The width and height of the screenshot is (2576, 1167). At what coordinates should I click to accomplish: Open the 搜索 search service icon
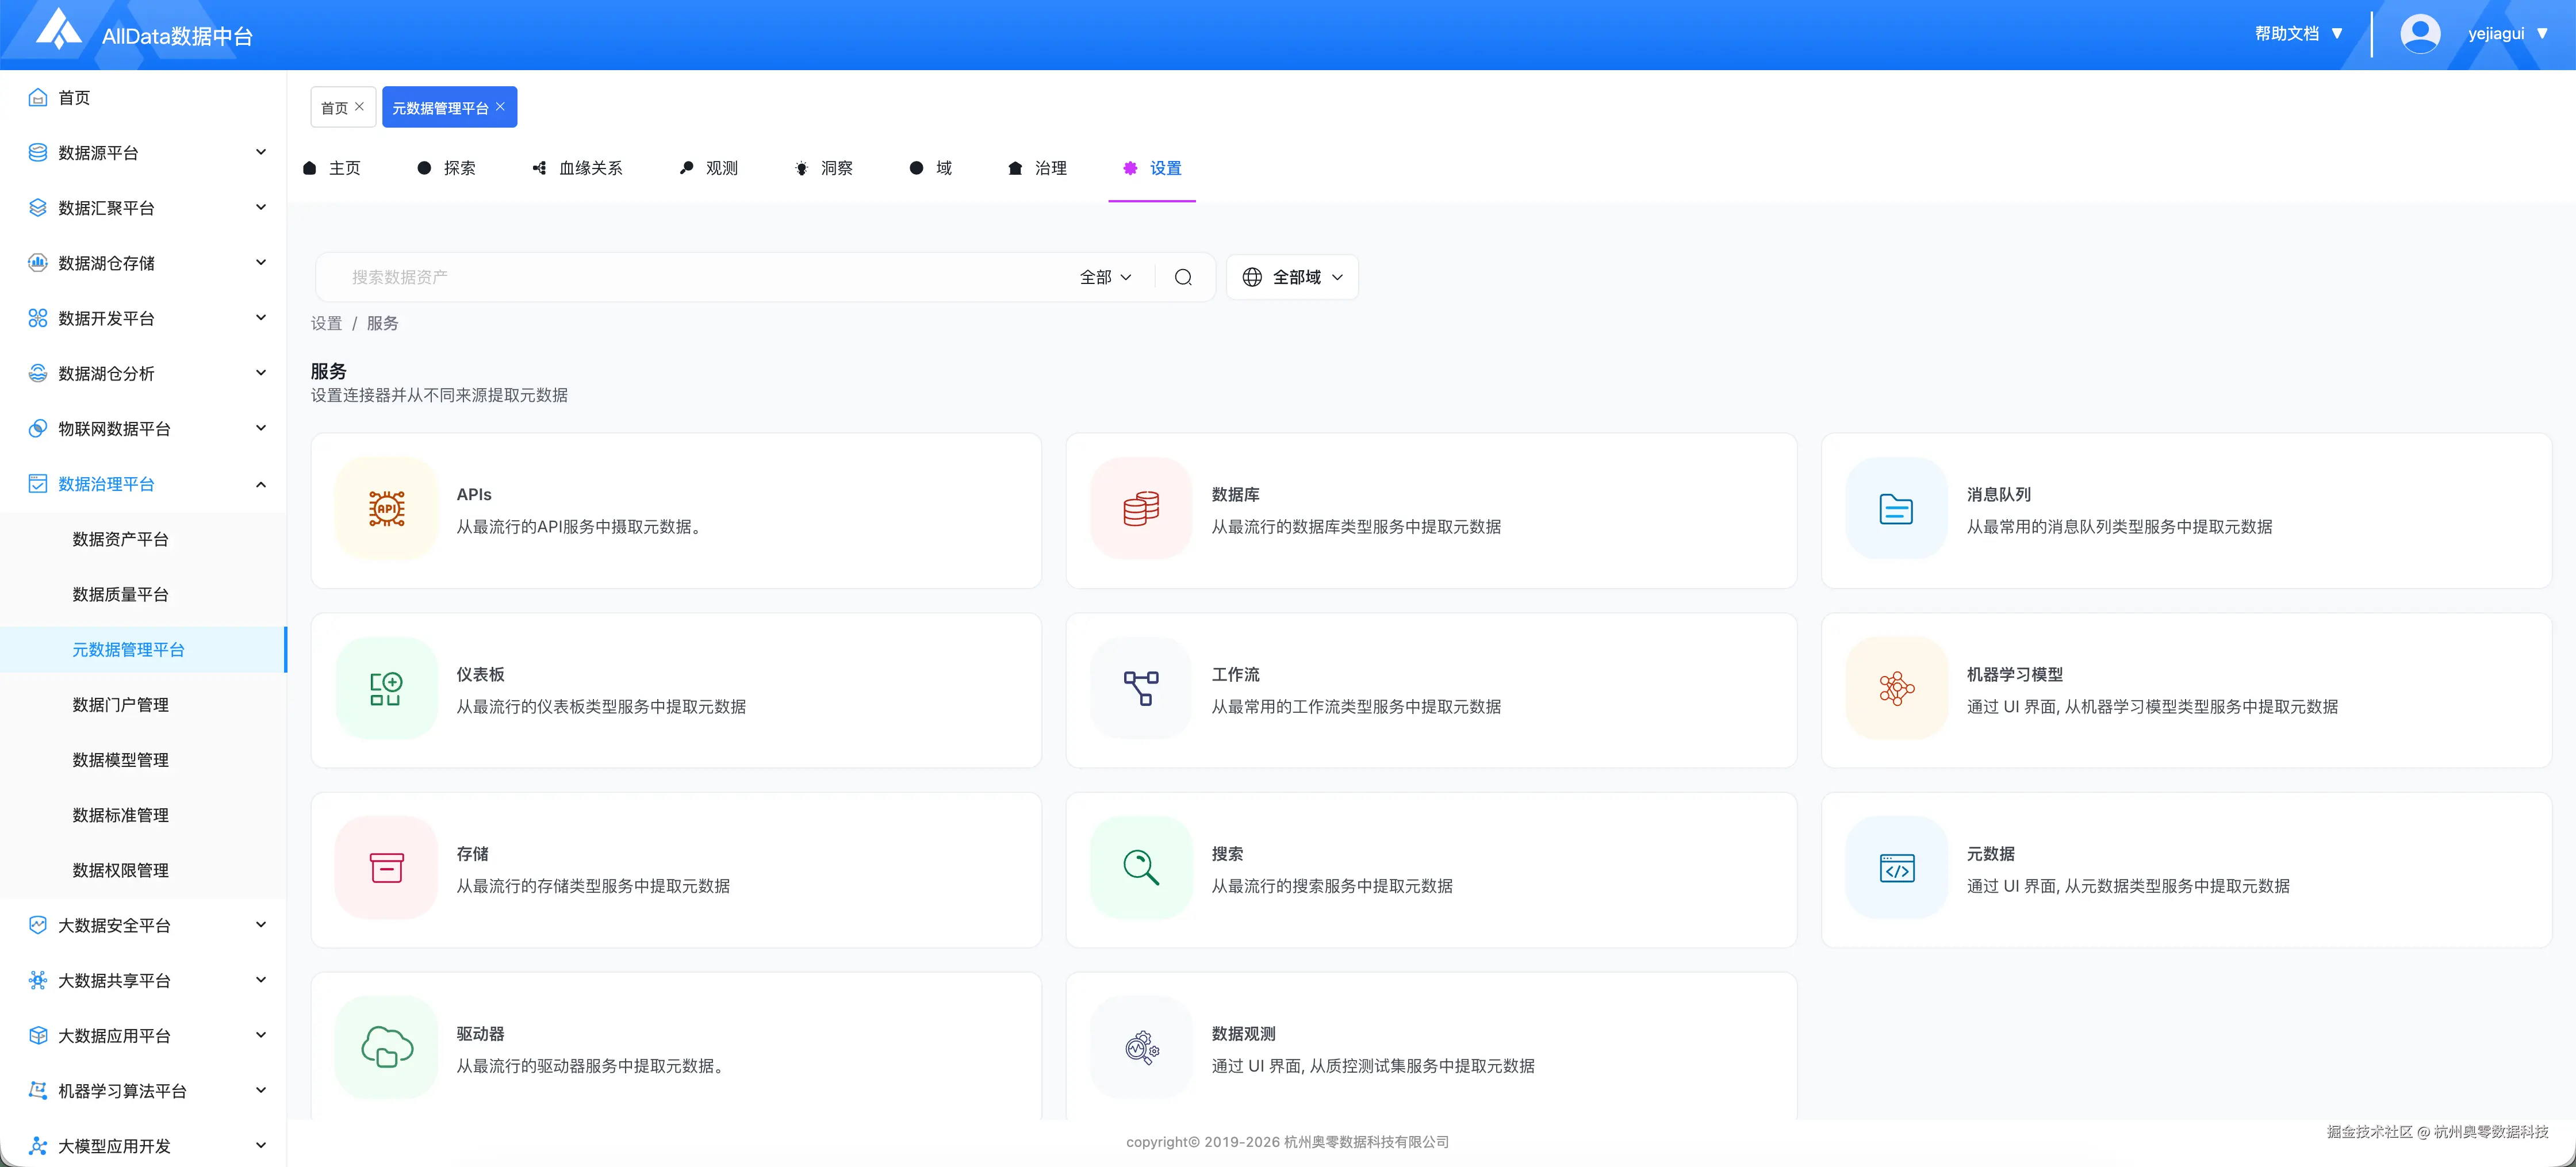point(1141,868)
